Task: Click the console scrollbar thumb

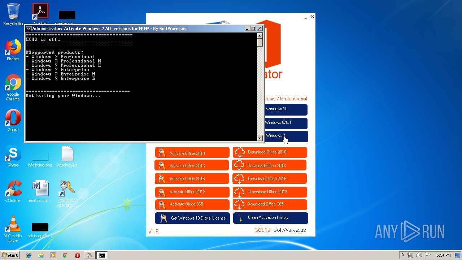Action: 260,43
